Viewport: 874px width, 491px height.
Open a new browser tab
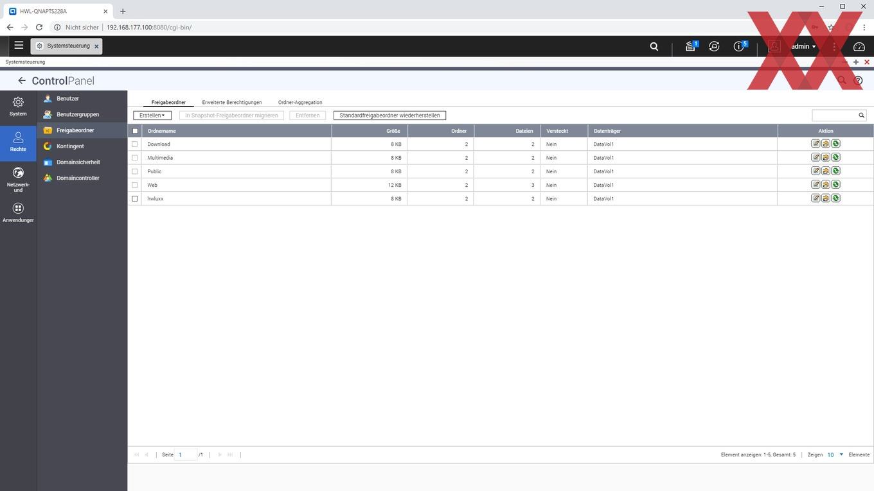[123, 11]
